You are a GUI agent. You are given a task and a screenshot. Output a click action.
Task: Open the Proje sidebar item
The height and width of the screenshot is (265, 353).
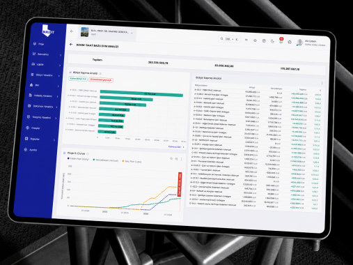coord(39,44)
